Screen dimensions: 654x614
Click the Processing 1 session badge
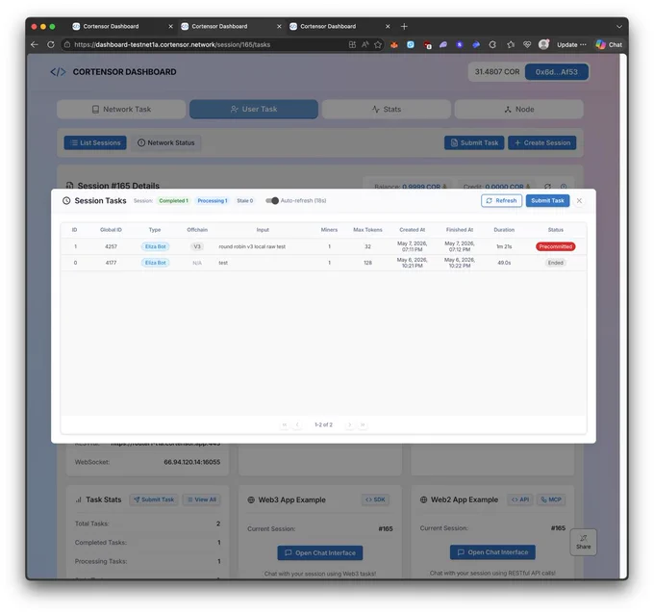point(213,201)
